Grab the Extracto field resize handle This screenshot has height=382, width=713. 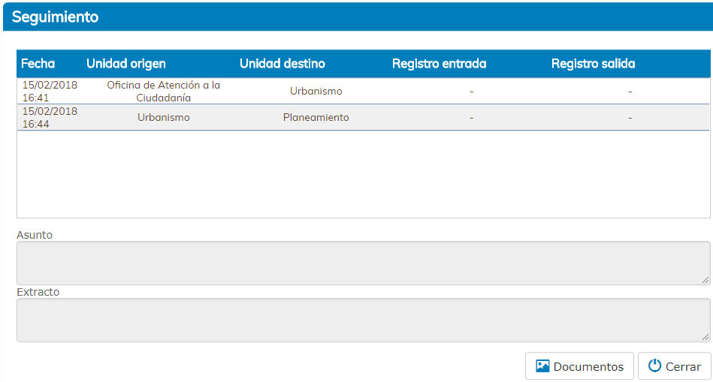point(705,337)
